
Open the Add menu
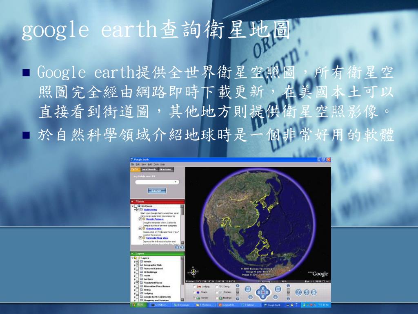(150, 164)
